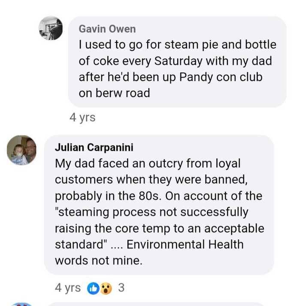
Task: Click 'berw road' in Gavin's comment
Action: coord(123,93)
